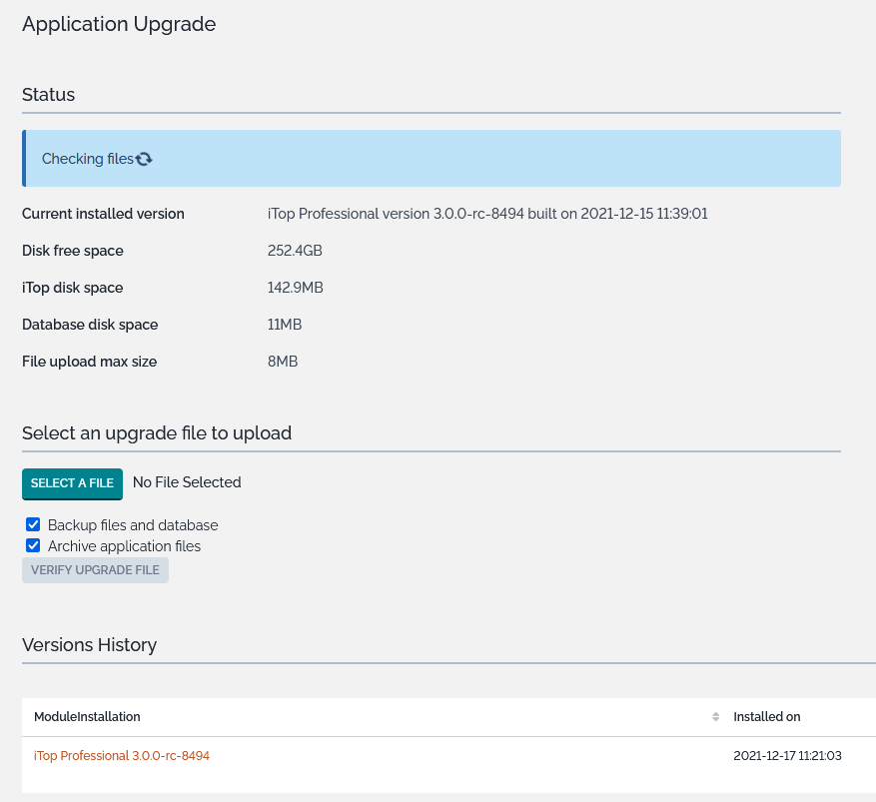Click the VERIFY UPGRADE FILE button

[95, 570]
